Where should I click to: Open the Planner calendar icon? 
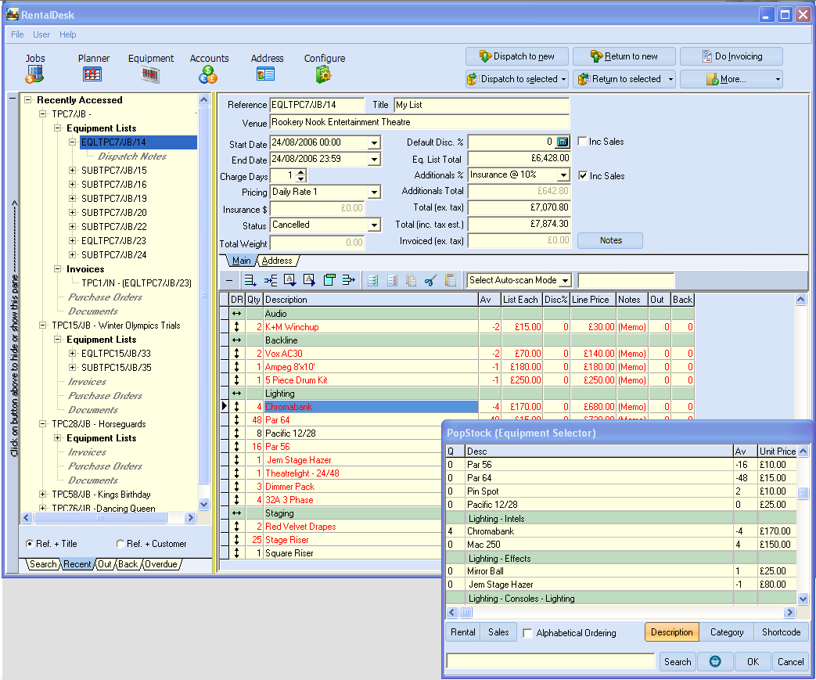pyautogui.click(x=92, y=74)
